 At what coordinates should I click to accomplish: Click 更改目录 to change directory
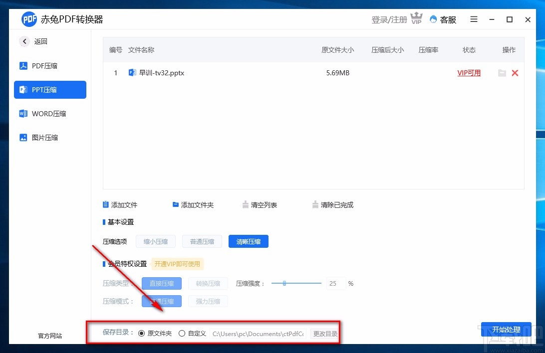point(325,334)
